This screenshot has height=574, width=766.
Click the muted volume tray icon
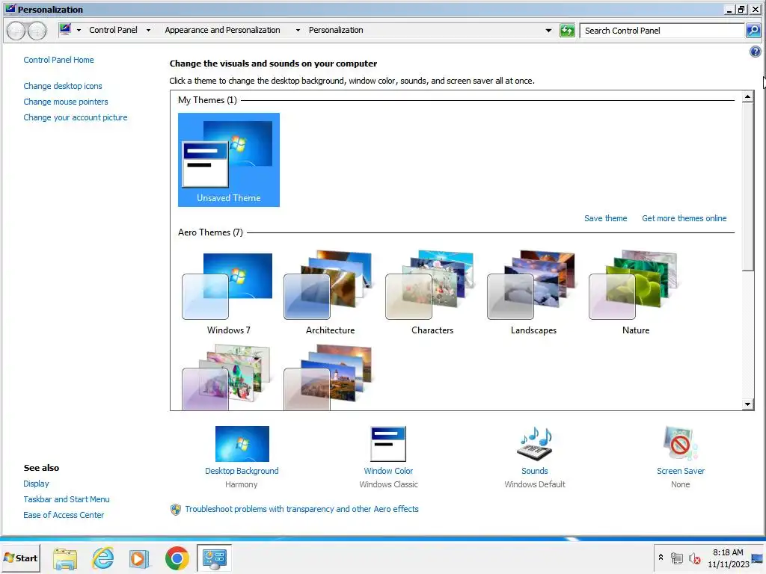point(694,558)
